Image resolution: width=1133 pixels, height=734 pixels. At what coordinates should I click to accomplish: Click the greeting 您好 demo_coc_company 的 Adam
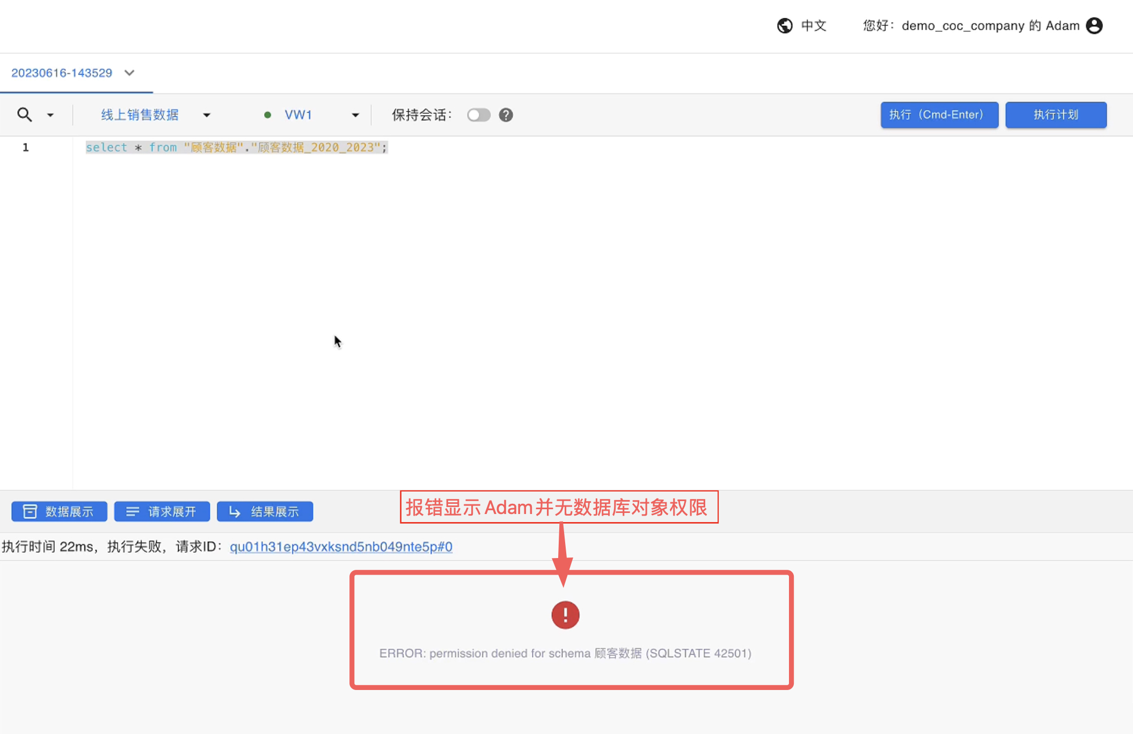(x=971, y=26)
